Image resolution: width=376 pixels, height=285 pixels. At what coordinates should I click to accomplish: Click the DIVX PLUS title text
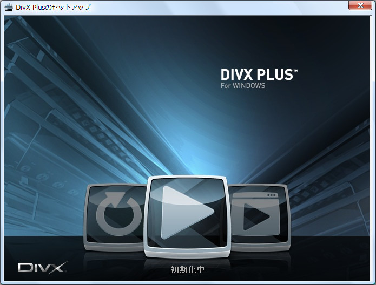pyautogui.click(x=259, y=74)
